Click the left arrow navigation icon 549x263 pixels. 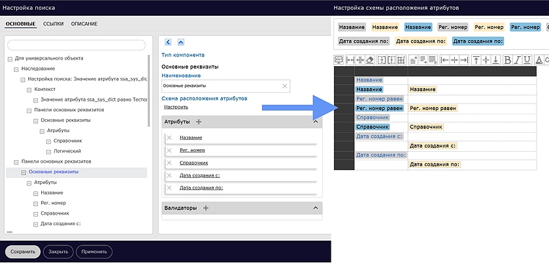(168, 42)
